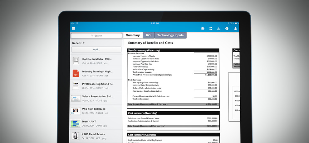Click Summary of Benefits and Costs heading
Image resolution: width=309 pixels, height=143 pixels.
tap(150, 43)
